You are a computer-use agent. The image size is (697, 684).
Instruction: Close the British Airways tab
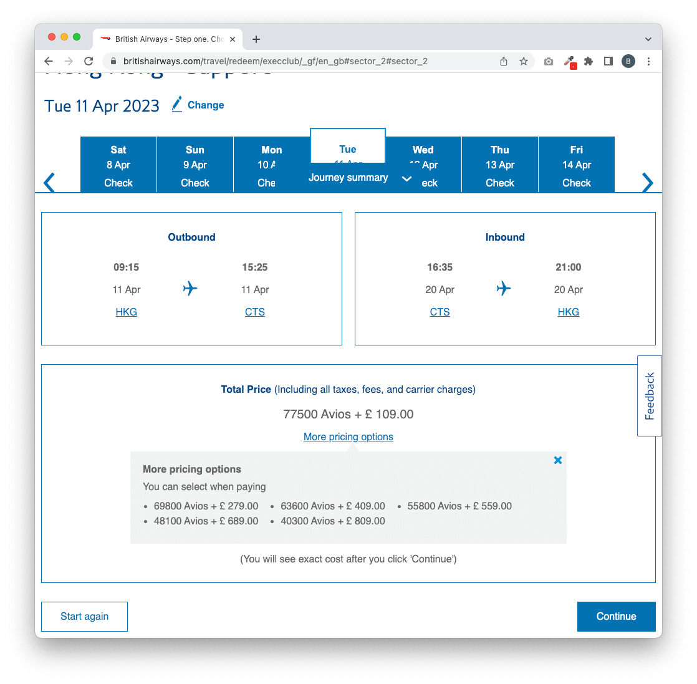233,39
